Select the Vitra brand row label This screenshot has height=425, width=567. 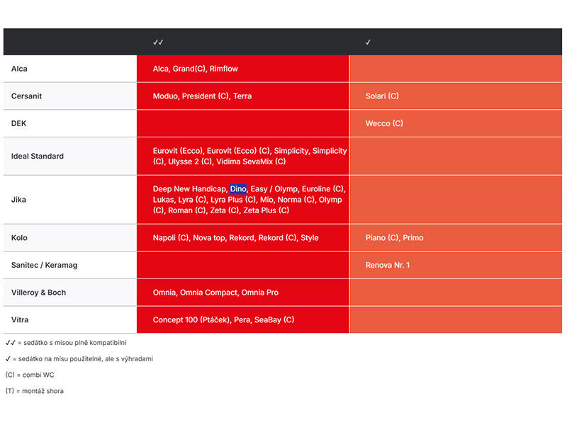click(x=20, y=320)
